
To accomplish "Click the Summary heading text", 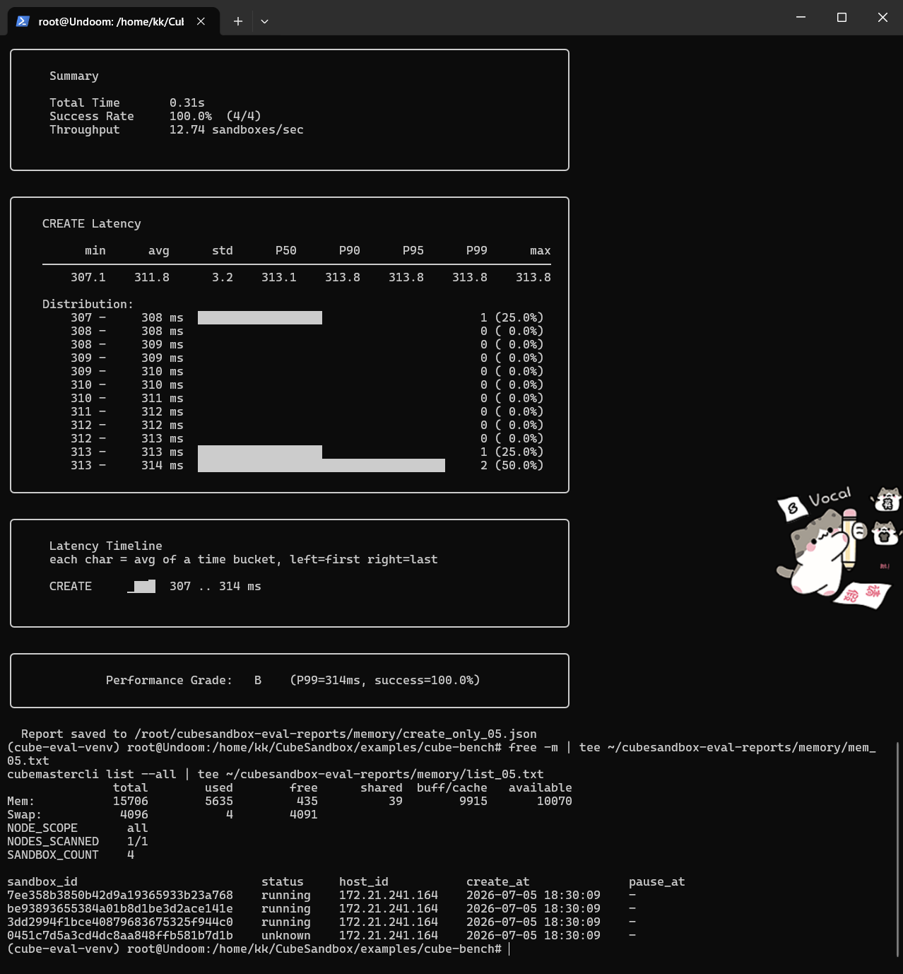I will tap(74, 76).
